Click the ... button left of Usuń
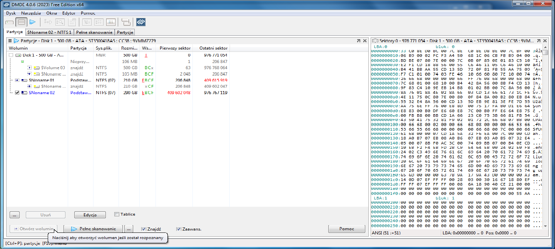 point(14,215)
